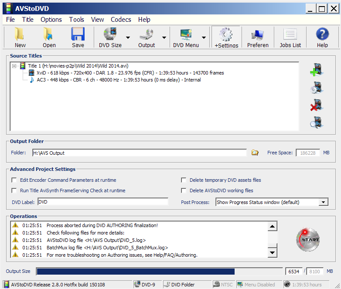Open the Codecs menu
The image size is (341, 289).
(121, 20)
